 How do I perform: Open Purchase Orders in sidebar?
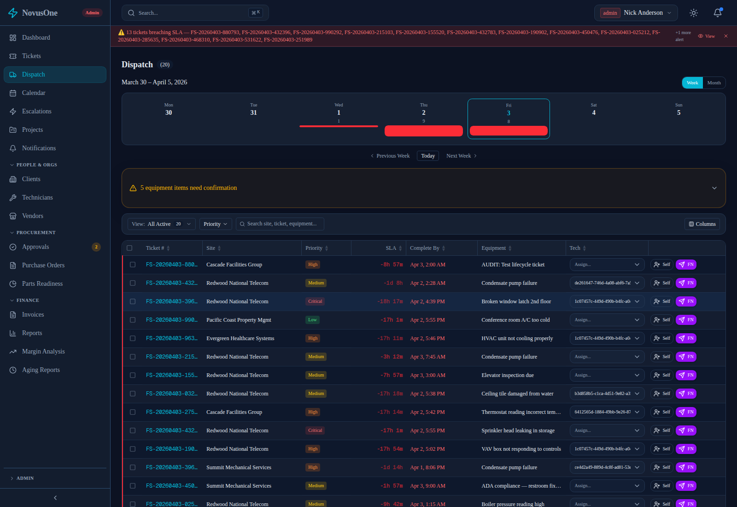55,265
